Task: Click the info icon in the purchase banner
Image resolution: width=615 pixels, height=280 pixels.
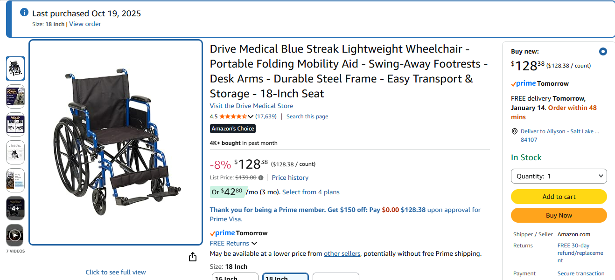Action: click(x=23, y=13)
